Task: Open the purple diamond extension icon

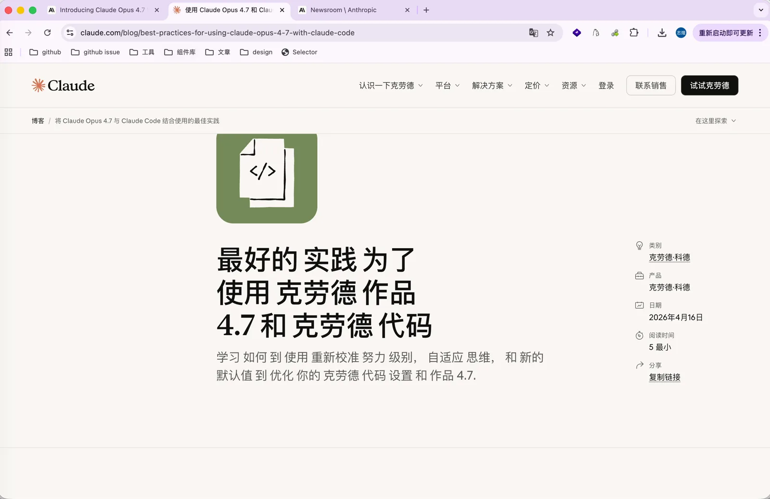Action: pyautogui.click(x=577, y=33)
